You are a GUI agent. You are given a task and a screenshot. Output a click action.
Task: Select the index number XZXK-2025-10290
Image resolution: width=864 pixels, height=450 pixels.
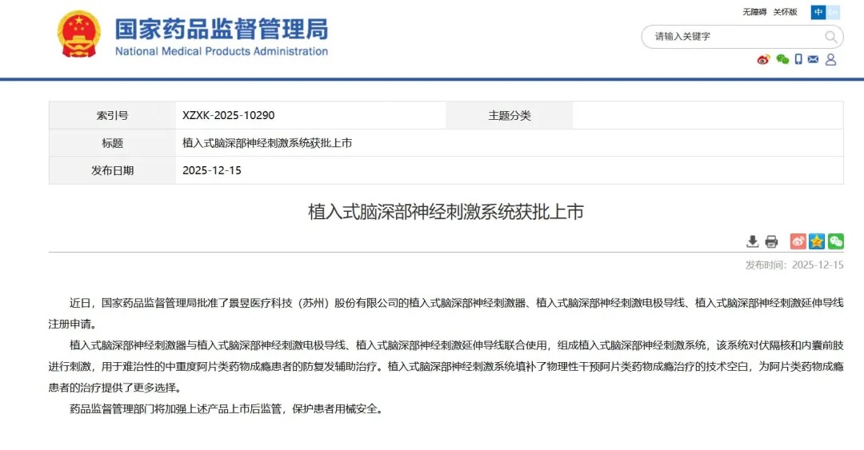click(228, 115)
